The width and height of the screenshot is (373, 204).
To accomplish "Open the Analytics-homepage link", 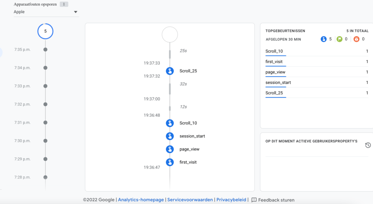I will pos(141,200).
